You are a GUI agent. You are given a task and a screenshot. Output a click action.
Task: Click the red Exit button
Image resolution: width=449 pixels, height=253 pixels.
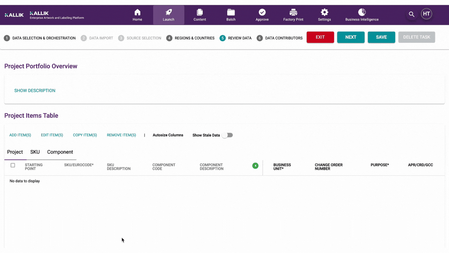[320, 37]
